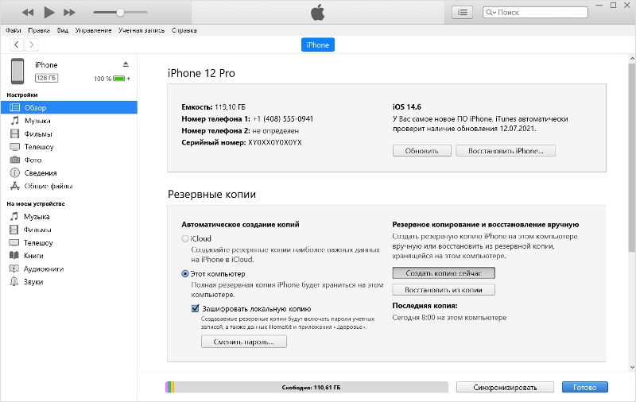Image resolution: width=636 pixels, height=402 pixels.
Task: Click Восстановить из копии button
Action: pyautogui.click(x=444, y=290)
